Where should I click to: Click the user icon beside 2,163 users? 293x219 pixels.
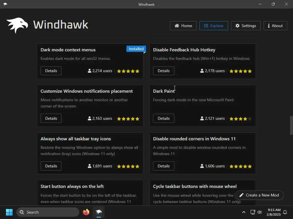coord(90,118)
